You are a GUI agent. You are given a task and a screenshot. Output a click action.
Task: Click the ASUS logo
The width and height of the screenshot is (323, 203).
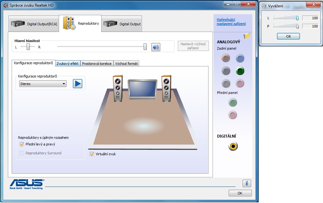pyautogui.click(x=26, y=184)
